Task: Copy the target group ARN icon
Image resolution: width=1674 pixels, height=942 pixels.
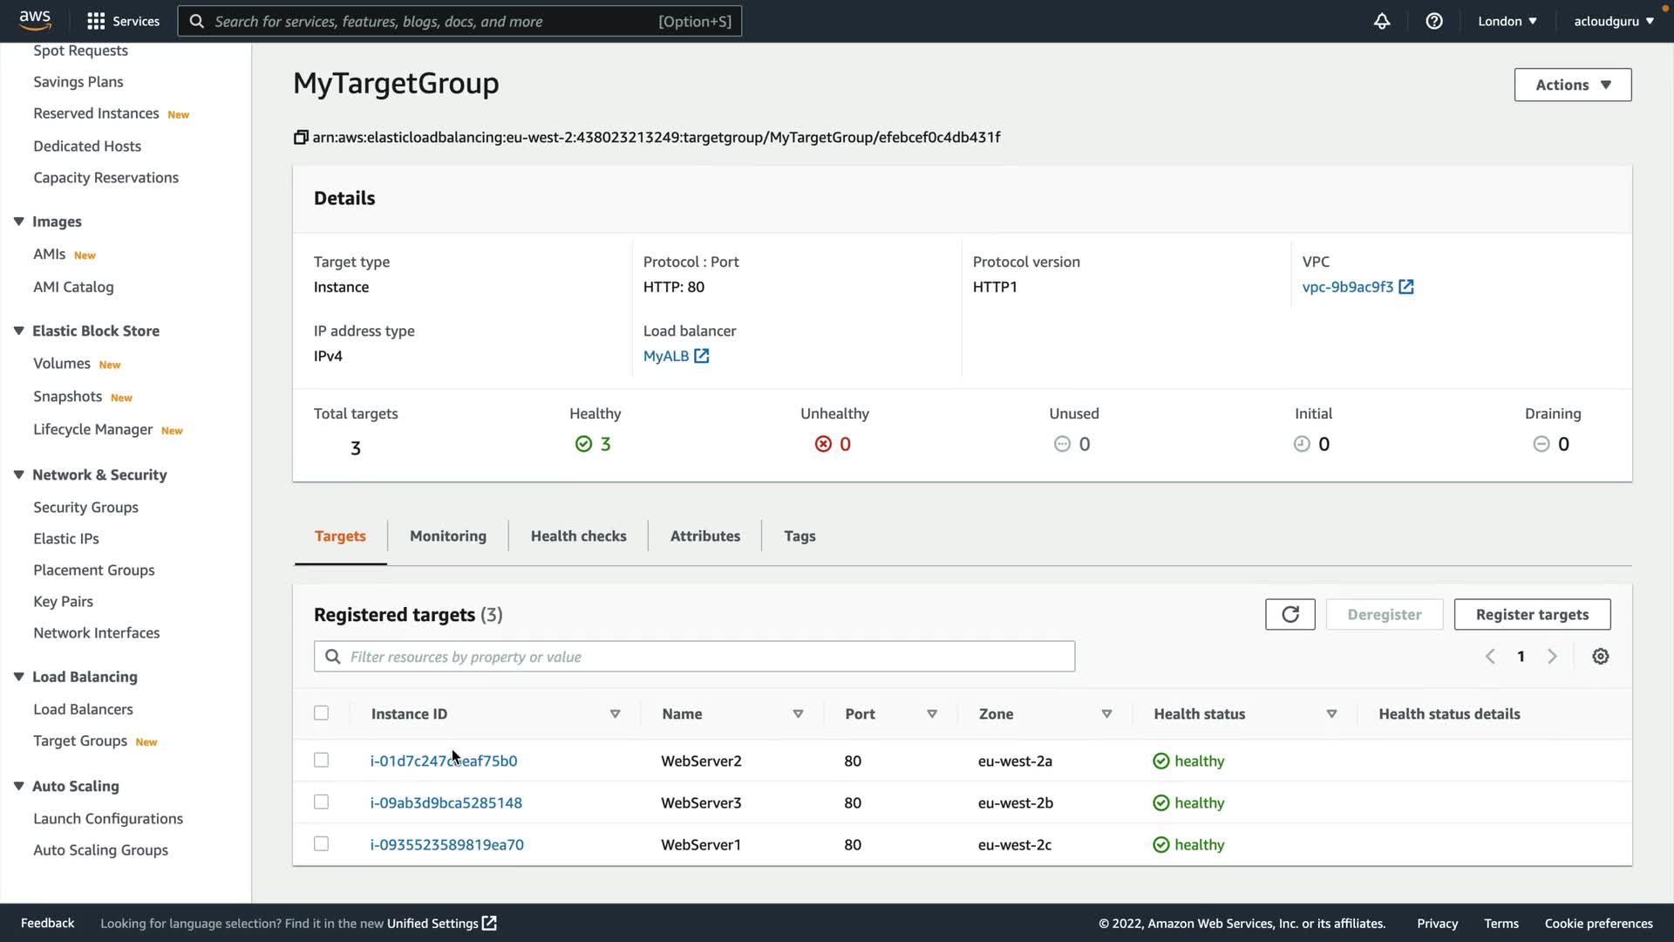Action: point(301,137)
